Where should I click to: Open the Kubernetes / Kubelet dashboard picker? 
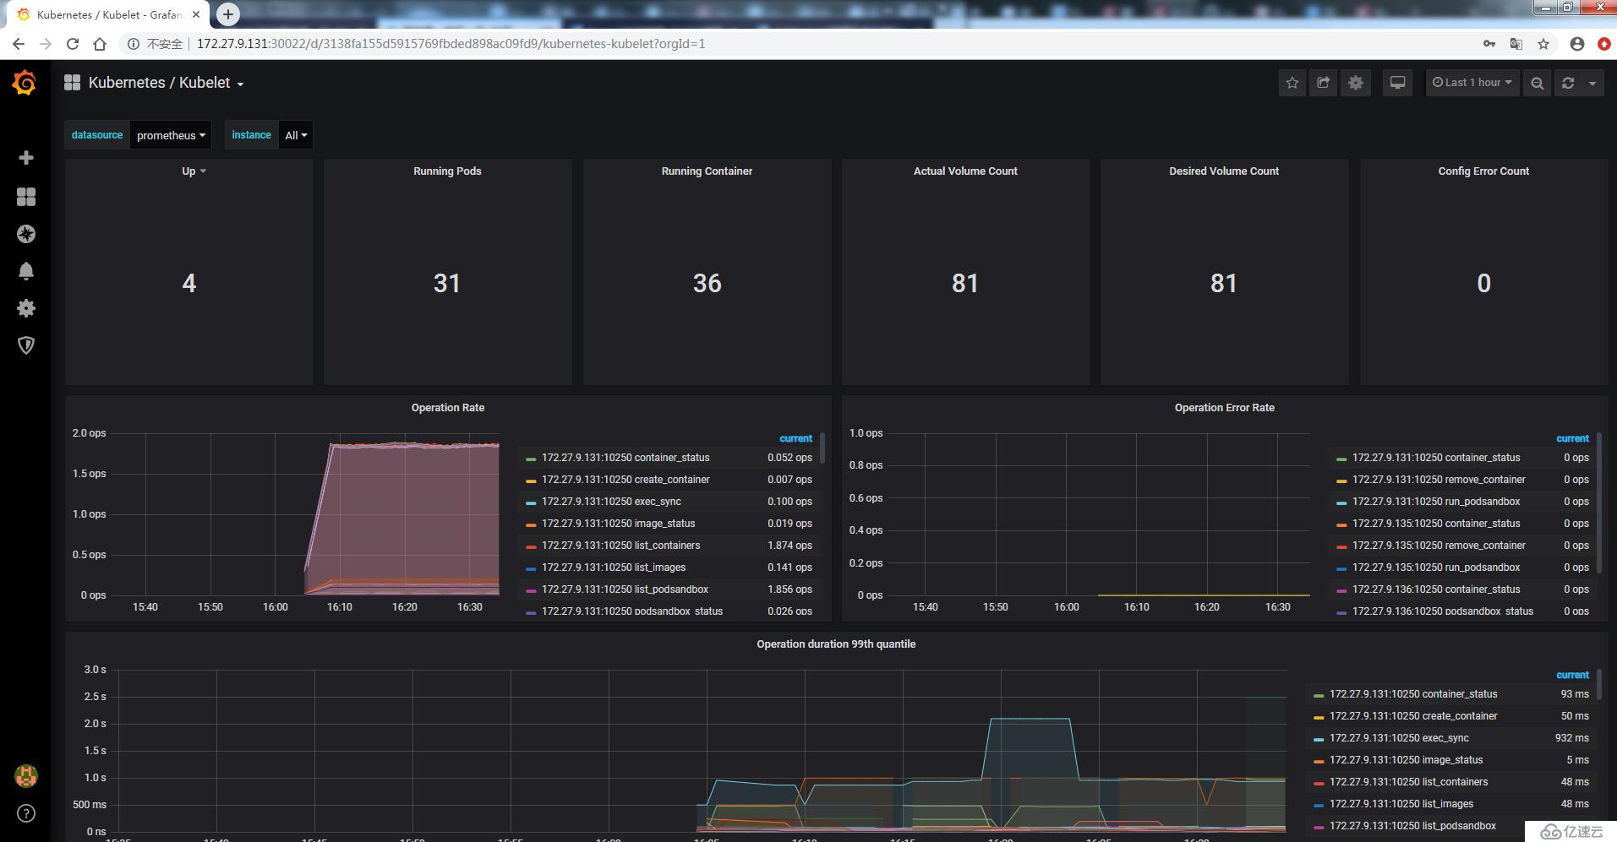(167, 83)
